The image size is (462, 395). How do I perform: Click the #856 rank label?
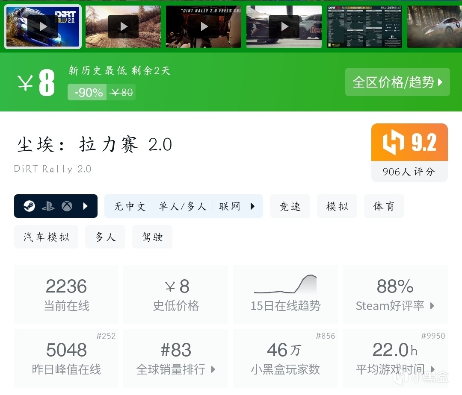coord(325,336)
